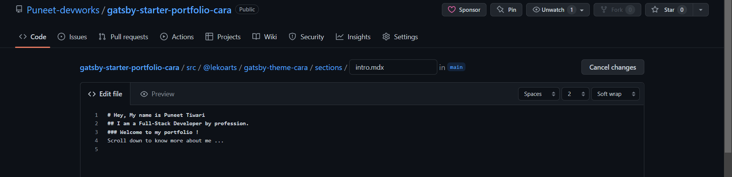This screenshot has width=732, height=177.
Task: Expand the Unwatch dropdown arrow
Action: click(582, 10)
